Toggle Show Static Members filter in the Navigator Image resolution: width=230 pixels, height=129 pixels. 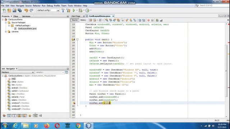14,116
